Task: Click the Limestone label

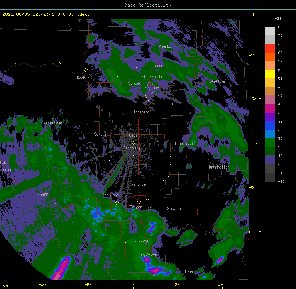Action: coord(53,123)
